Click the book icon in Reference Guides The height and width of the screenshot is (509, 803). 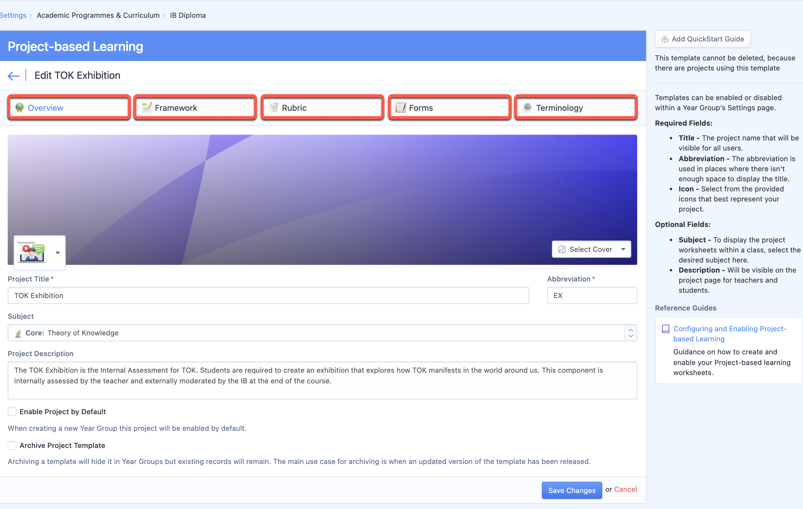pyautogui.click(x=665, y=329)
